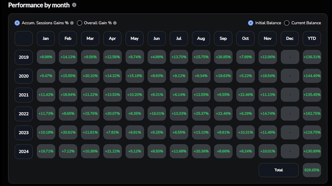Click the +19.71% cell
Image resolution: width=332 pixels, height=186 pixels.
point(46,151)
